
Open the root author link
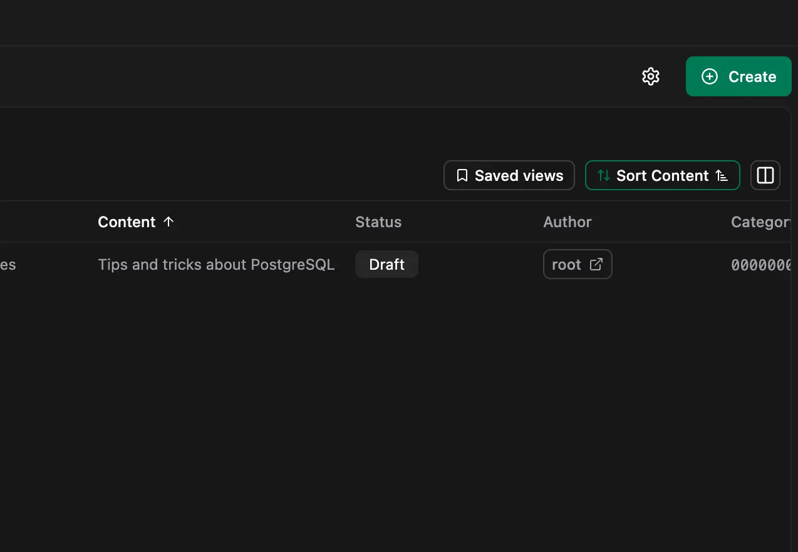(x=567, y=265)
